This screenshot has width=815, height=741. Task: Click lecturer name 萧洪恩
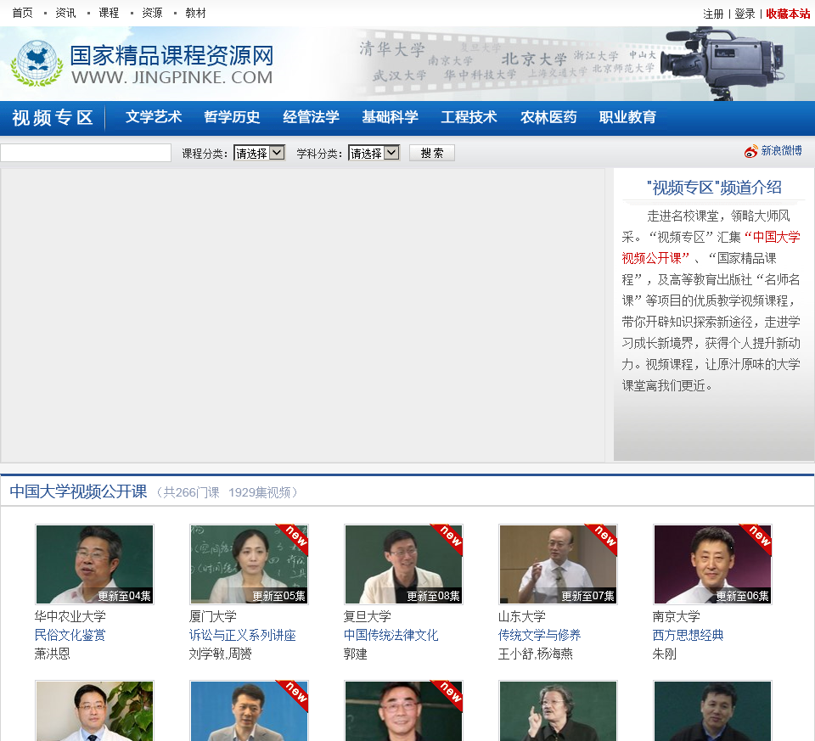pyautogui.click(x=52, y=654)
